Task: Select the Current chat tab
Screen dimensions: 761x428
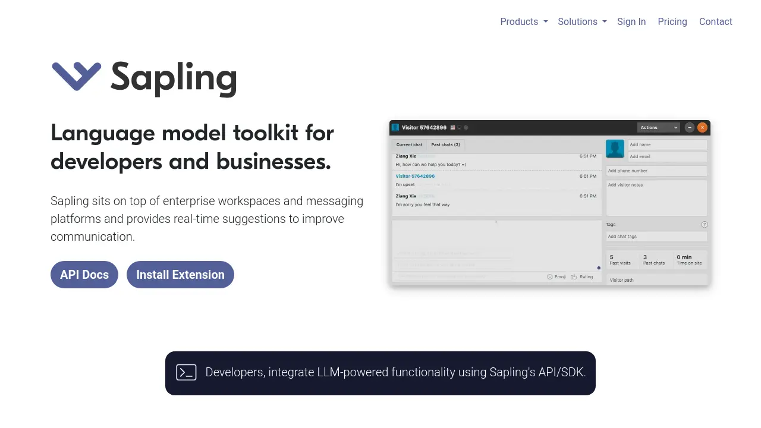Action: (409, 144)
